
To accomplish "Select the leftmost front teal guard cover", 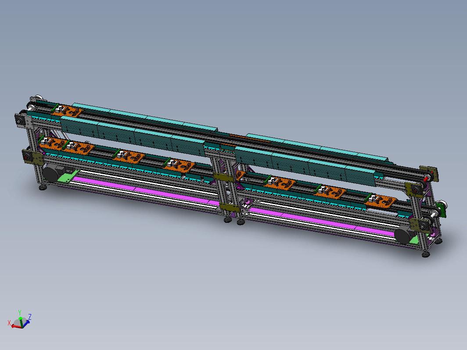I will [x=79, y=127].
